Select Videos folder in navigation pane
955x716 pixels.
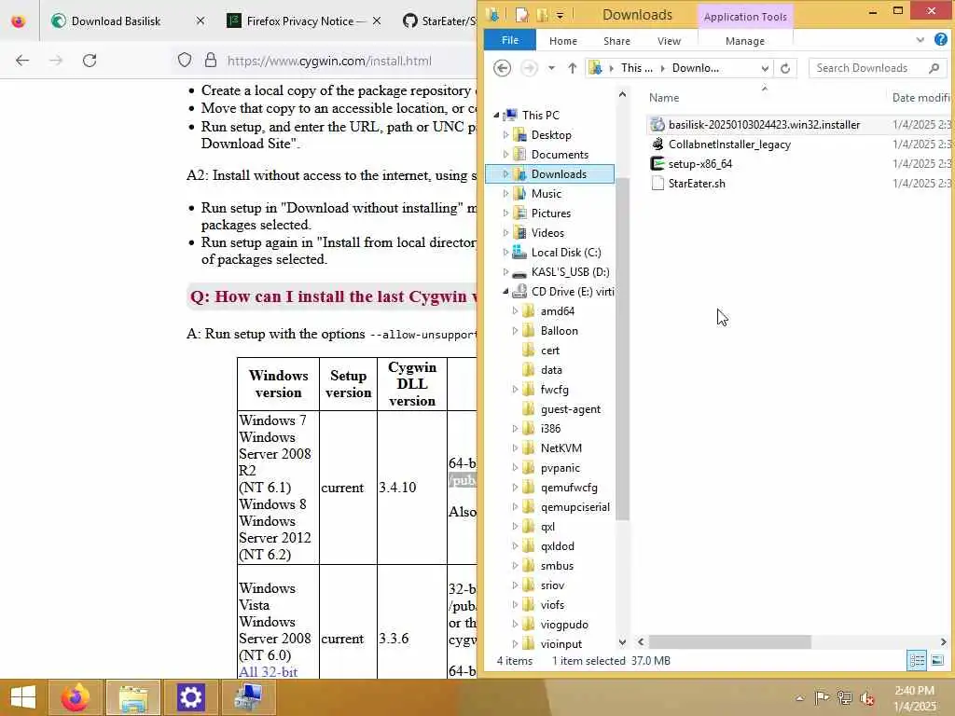[x=547, y=232]
